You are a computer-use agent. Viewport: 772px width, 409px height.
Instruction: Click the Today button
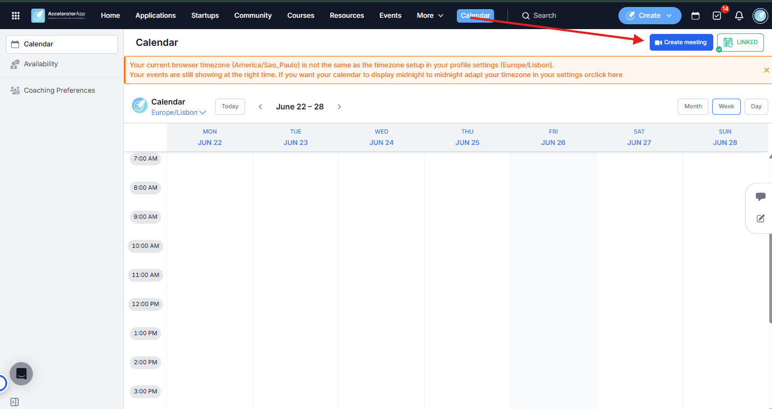[x=230, y=107]
